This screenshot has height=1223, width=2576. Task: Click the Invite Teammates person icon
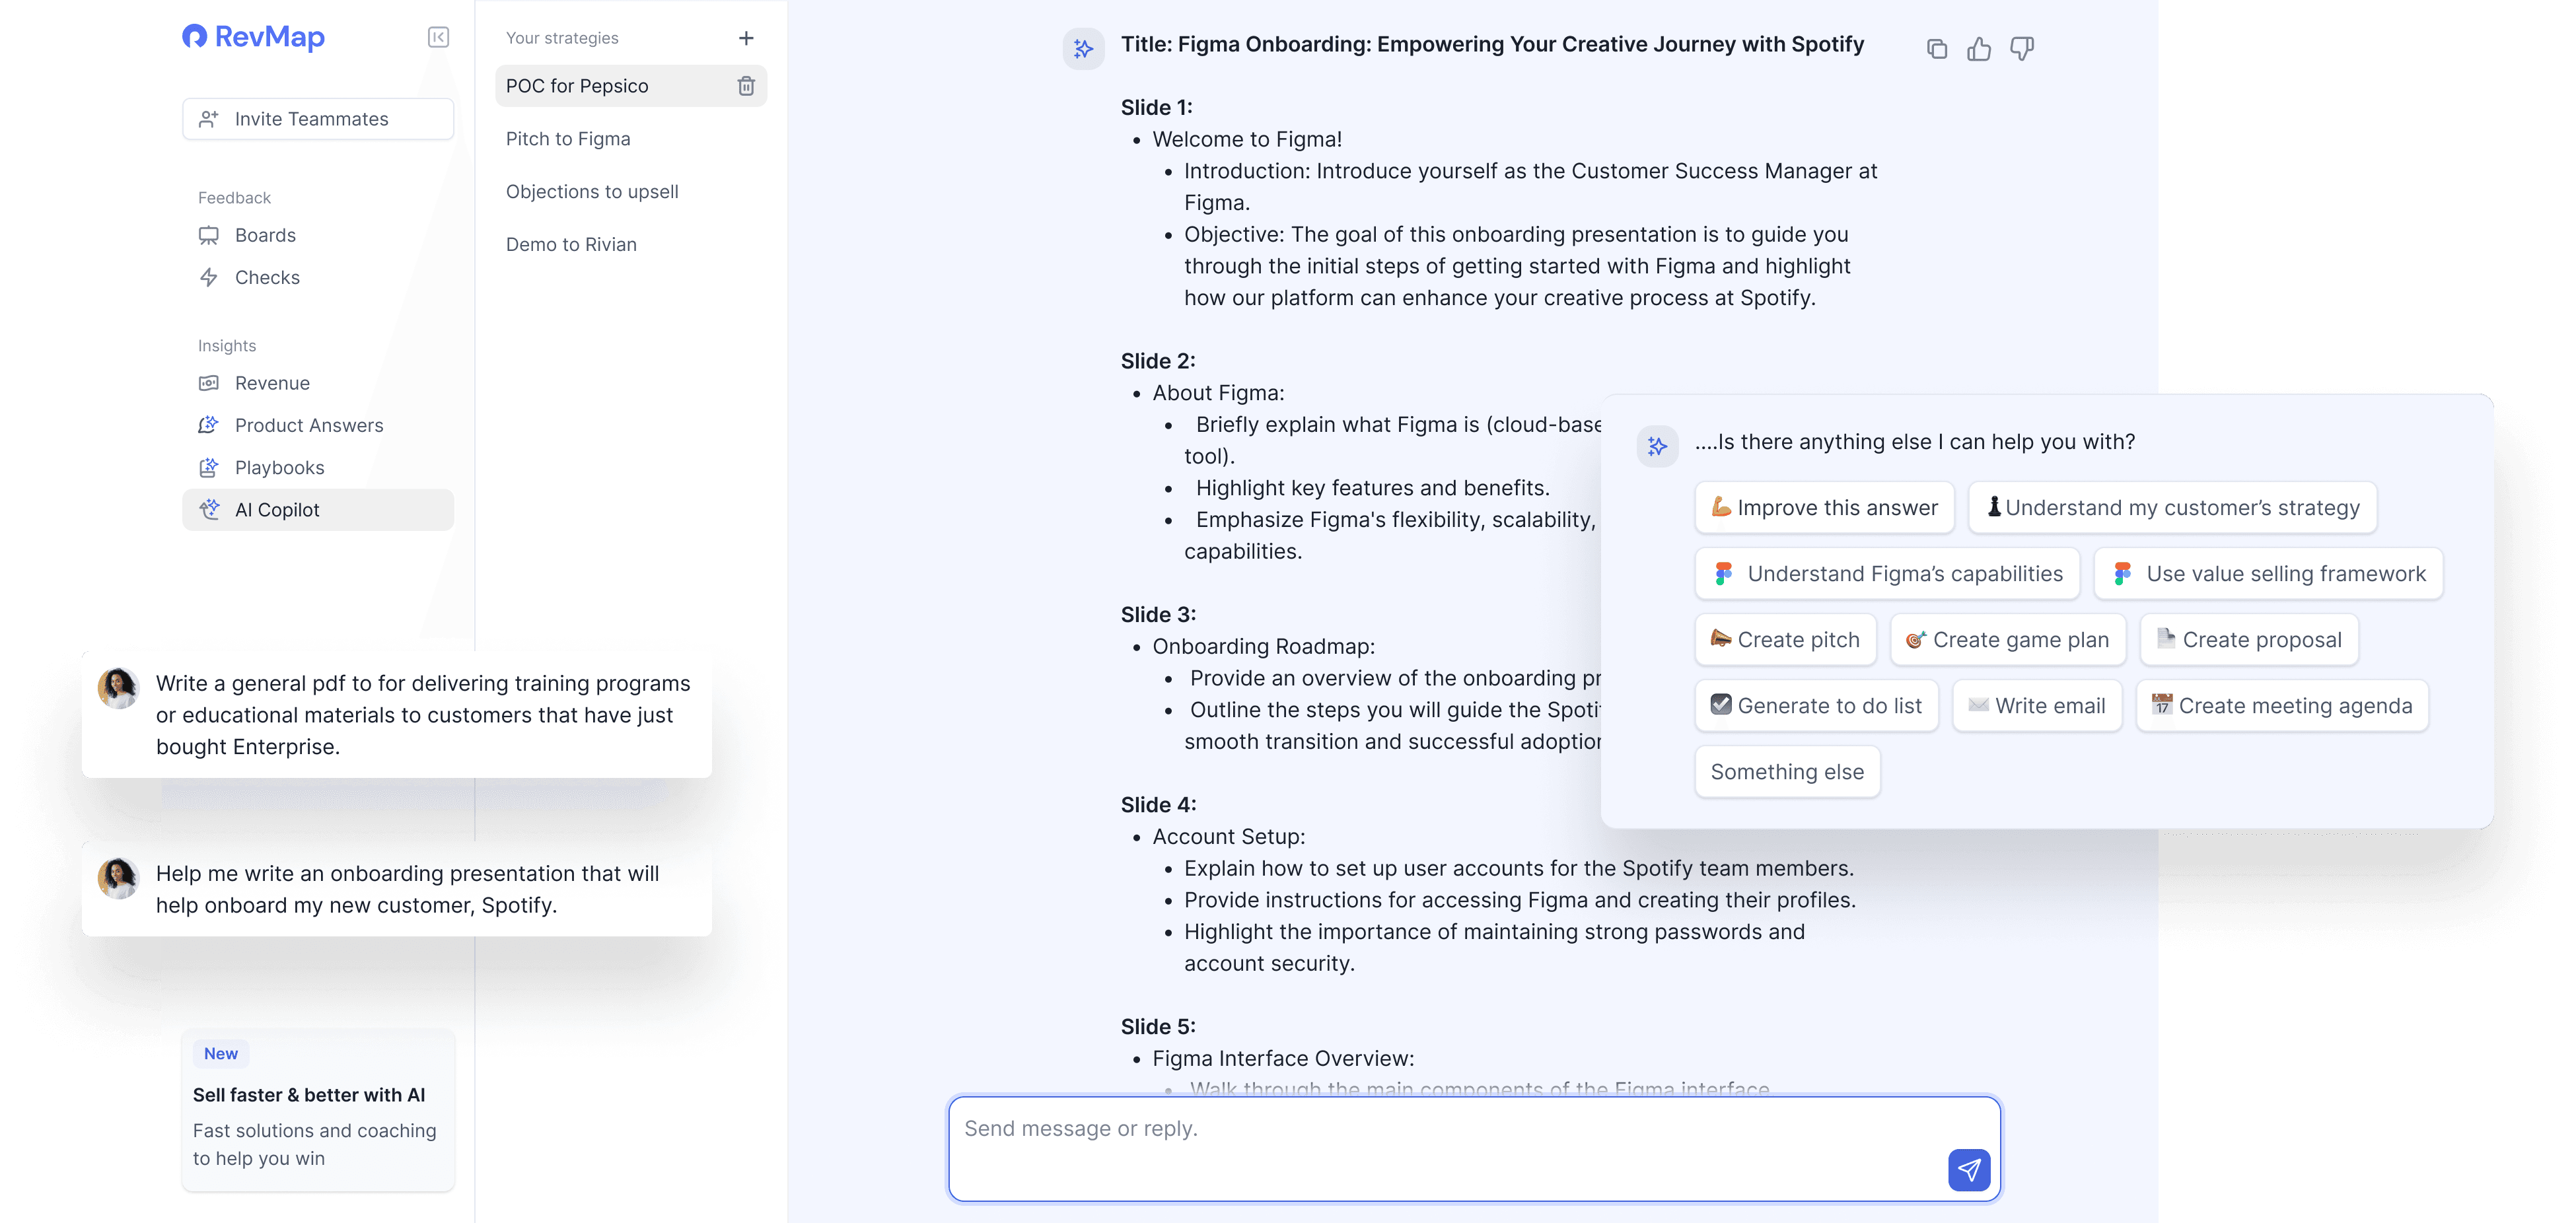(x=209, y=119)
